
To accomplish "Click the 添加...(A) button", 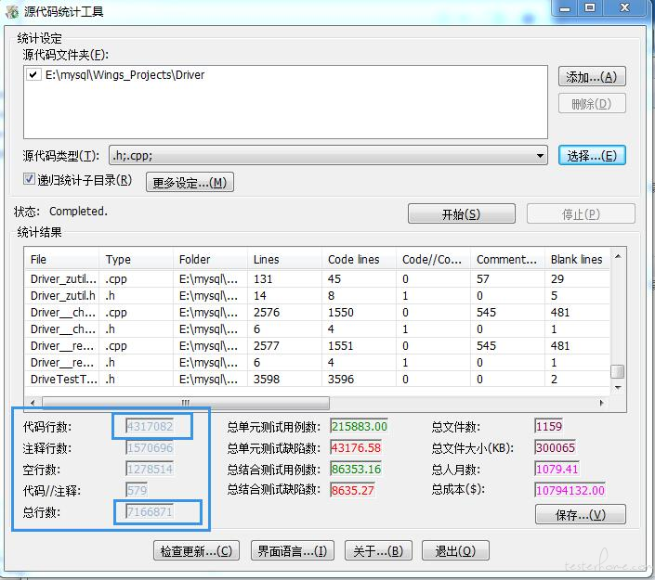I will tap(592, 77).
